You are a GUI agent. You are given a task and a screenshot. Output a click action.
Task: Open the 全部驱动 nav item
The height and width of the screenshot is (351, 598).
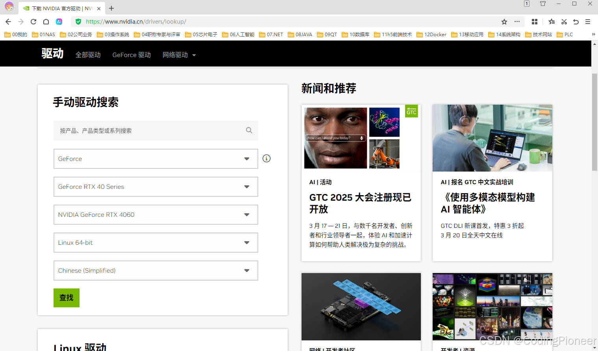pyautogui.click(x=88, y=55)
